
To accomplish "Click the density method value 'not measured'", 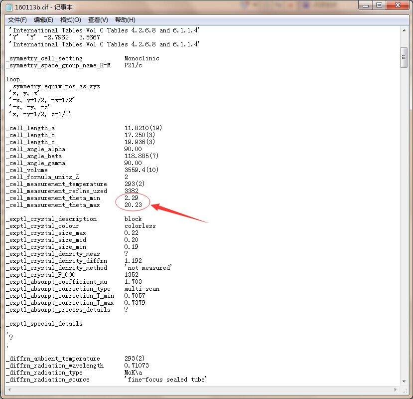I will [x=149, y=268].
